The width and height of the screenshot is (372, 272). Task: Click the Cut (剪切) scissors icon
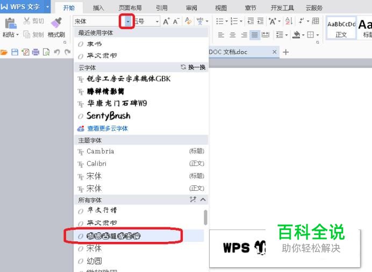tap(26, 21)
